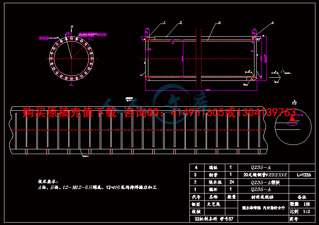Click the '代号' column header
The width and height of the screenshot is (319, 225).
(x=196, y=197)
